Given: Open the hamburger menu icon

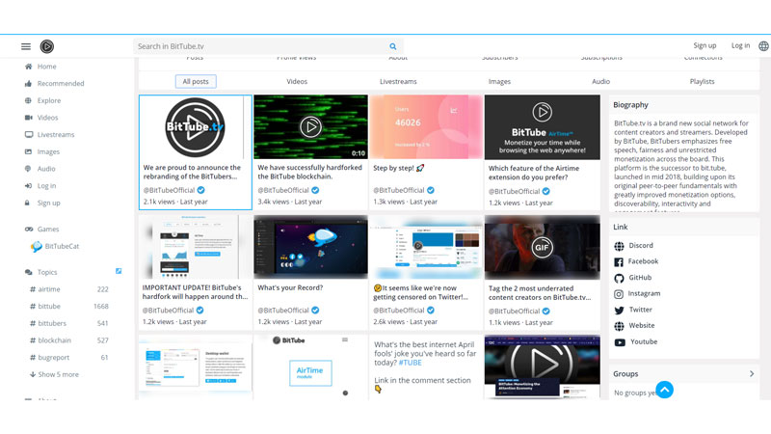Looking at the screenshot, I should (x=26, y=46).
